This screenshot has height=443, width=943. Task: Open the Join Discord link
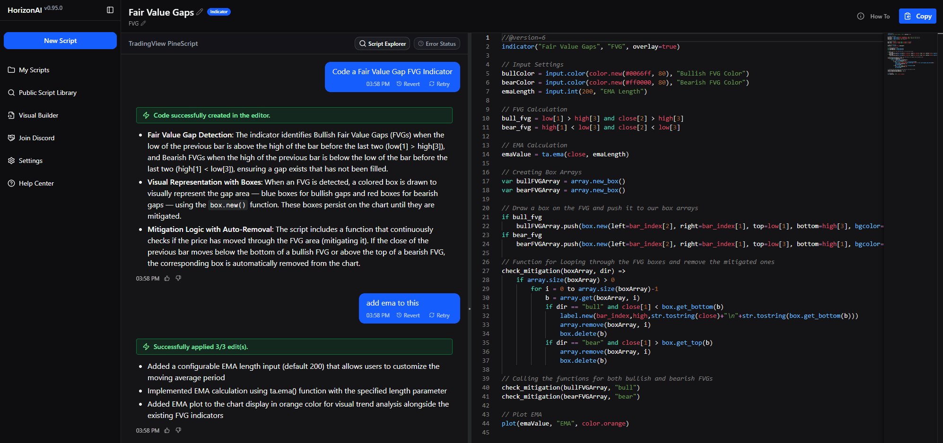point(36,138)
